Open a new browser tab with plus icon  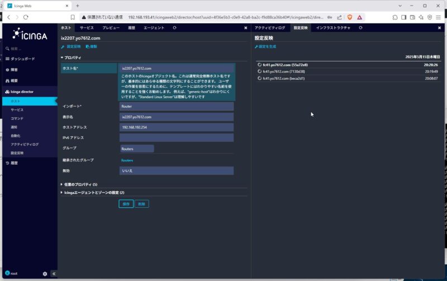(x=78, y=6)
